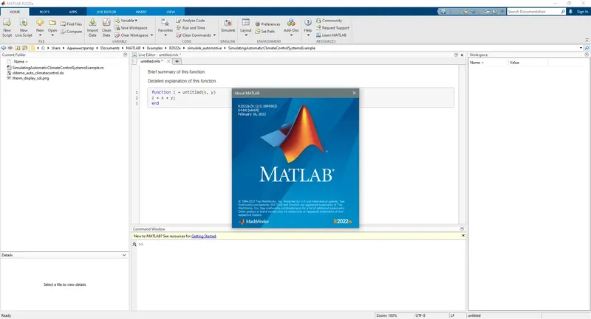Add a new editor tab with plus
This screenshot has width=591, height=319.
coord(177,61)
